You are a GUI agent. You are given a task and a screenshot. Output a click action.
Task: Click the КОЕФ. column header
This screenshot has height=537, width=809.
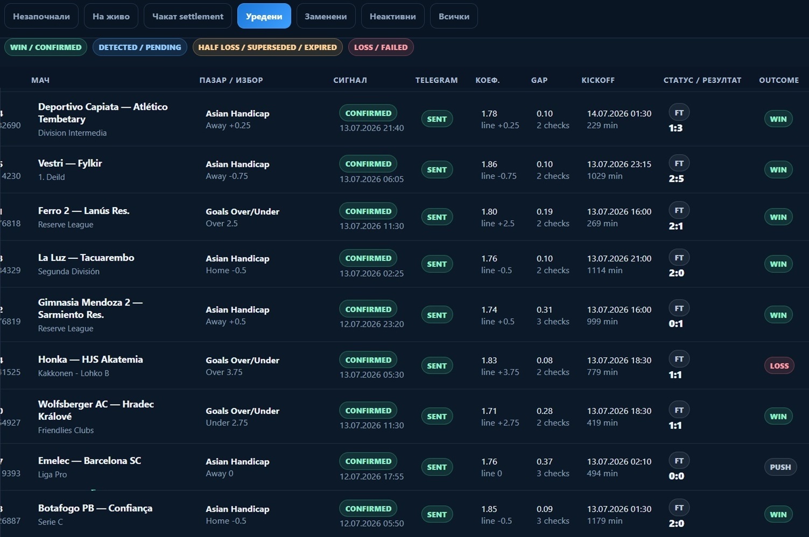[x=488, y=80]
